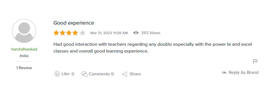Click the Share text button
The height and width of the screenshot is (95, 268).
pos(135,74)
